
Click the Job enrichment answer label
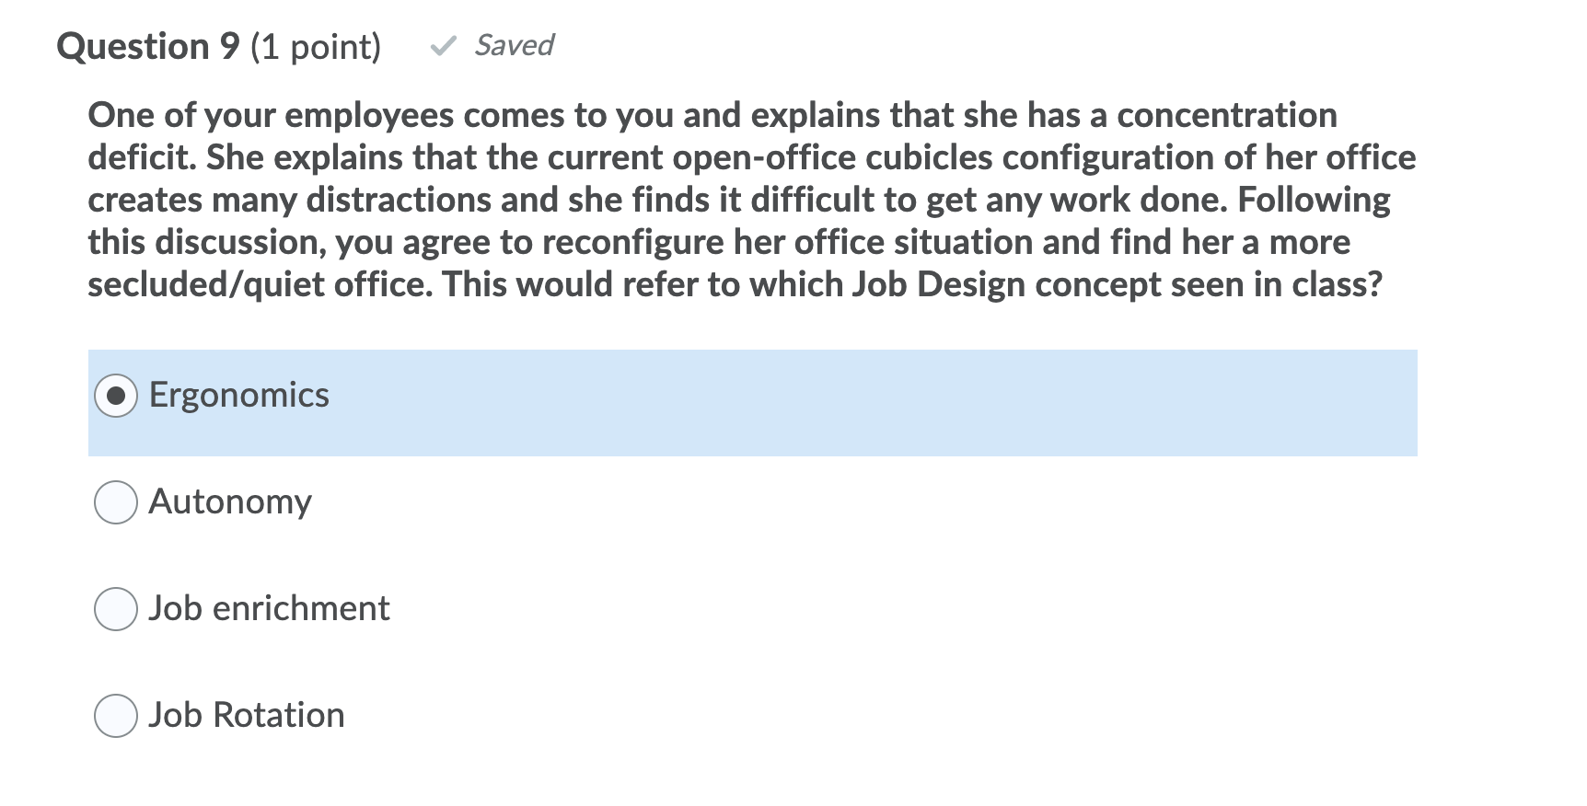269,608
